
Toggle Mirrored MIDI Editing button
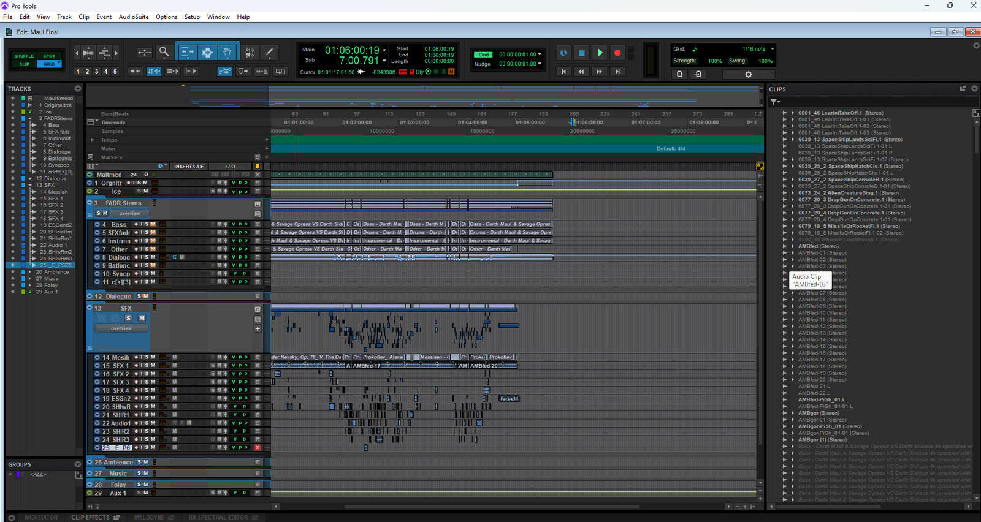[x=262, y=72]
